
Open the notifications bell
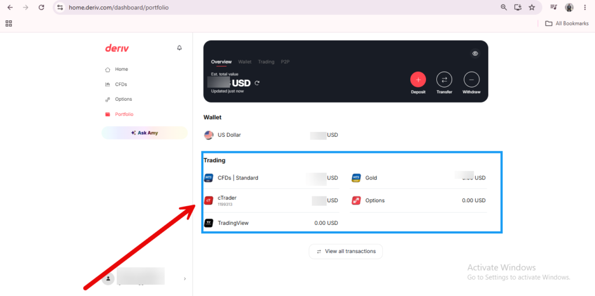click(x=180, y=48)
